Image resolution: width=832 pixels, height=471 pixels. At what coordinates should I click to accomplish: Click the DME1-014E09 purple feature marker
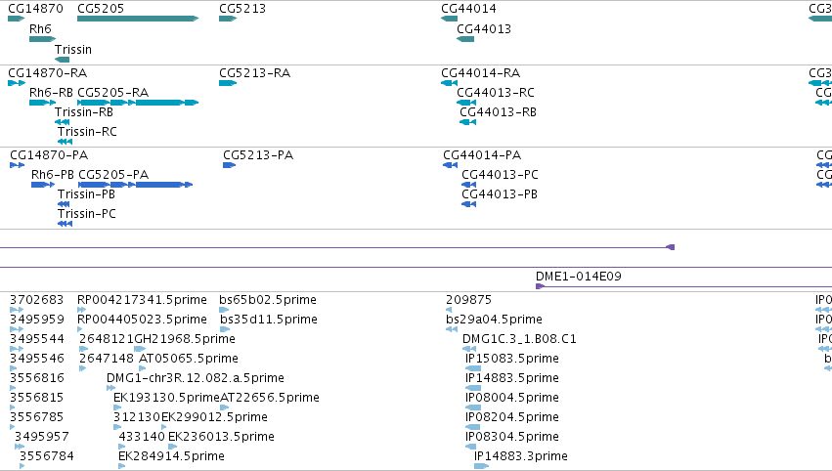click(x=540, y=286)
